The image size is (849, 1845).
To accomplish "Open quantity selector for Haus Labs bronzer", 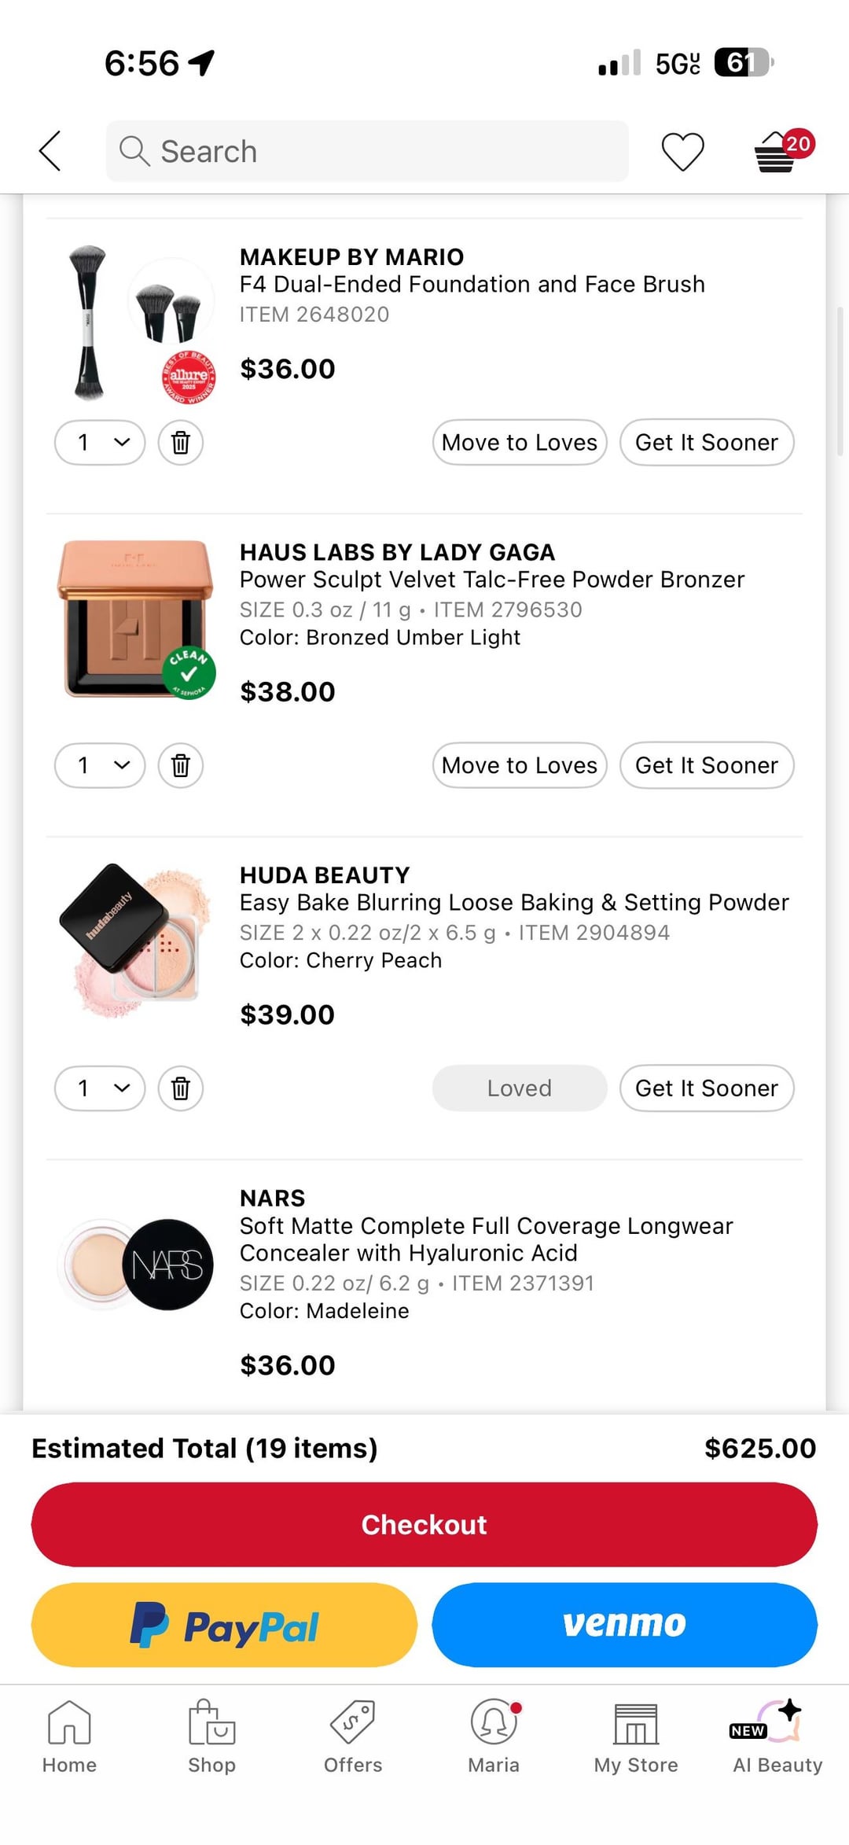I will [x=100, y=765].
